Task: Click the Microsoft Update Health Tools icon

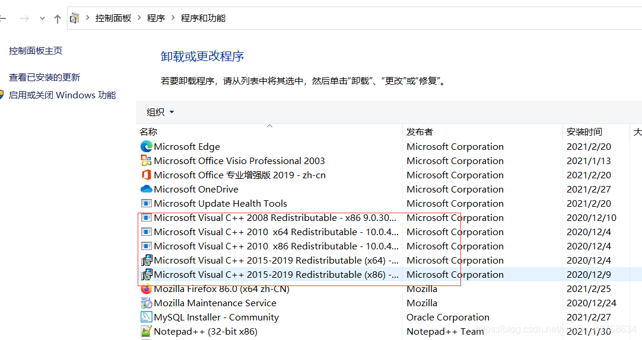Action: click(x=146, y=204)
